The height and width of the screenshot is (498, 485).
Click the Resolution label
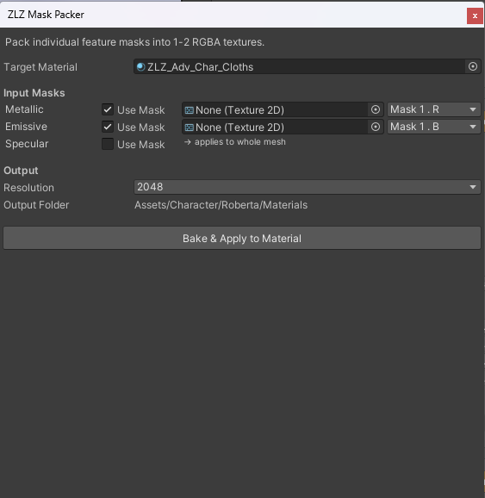click(29, 187)
